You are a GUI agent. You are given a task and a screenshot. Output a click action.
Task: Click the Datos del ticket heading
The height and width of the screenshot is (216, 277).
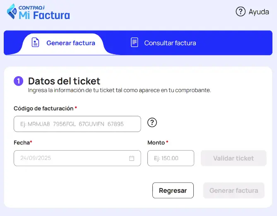(x=64, y=81)
